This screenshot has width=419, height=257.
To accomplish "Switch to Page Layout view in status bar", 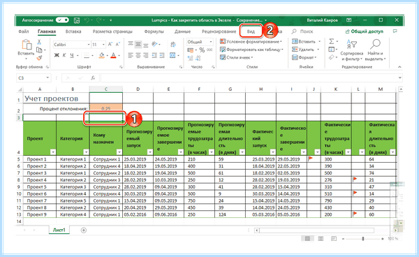I will 321,238.
